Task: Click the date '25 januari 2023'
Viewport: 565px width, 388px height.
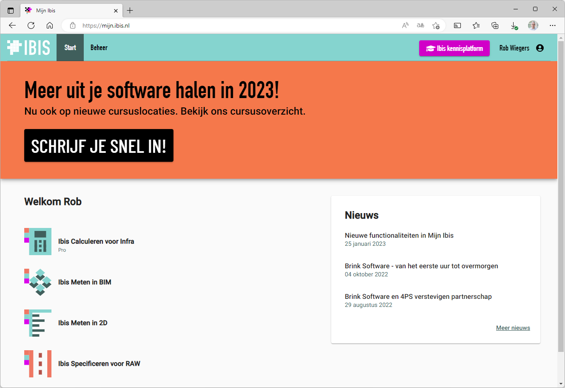Action: point(365,244)
